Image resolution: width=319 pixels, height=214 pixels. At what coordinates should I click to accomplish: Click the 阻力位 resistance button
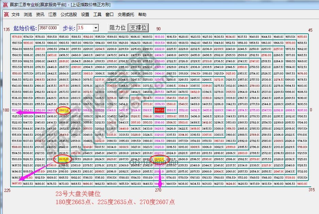coord(117,28)
